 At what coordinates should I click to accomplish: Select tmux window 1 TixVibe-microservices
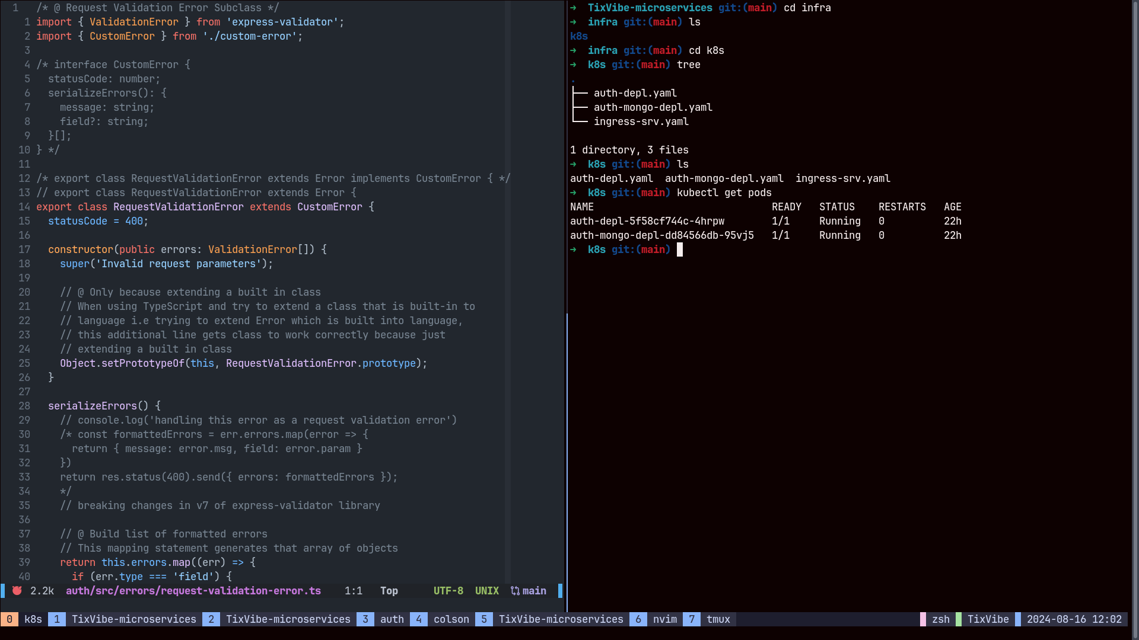pos(125,619)
